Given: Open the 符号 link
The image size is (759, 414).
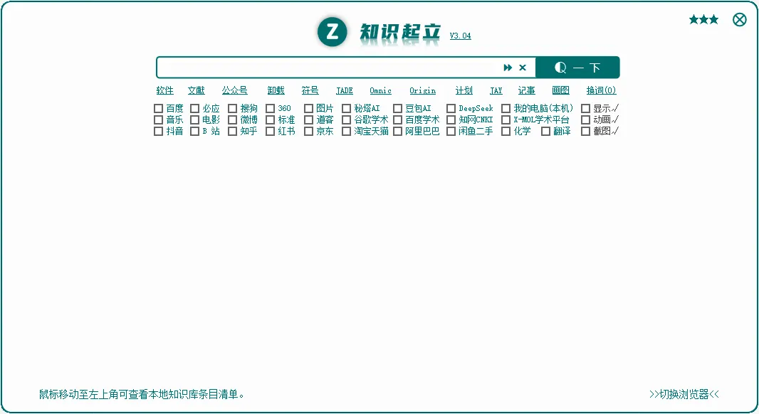Looking at the screenshot, I should (x=310, y=90).
